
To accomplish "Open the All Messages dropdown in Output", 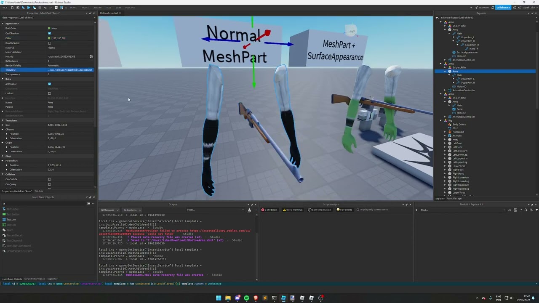I will click(109, 210).
